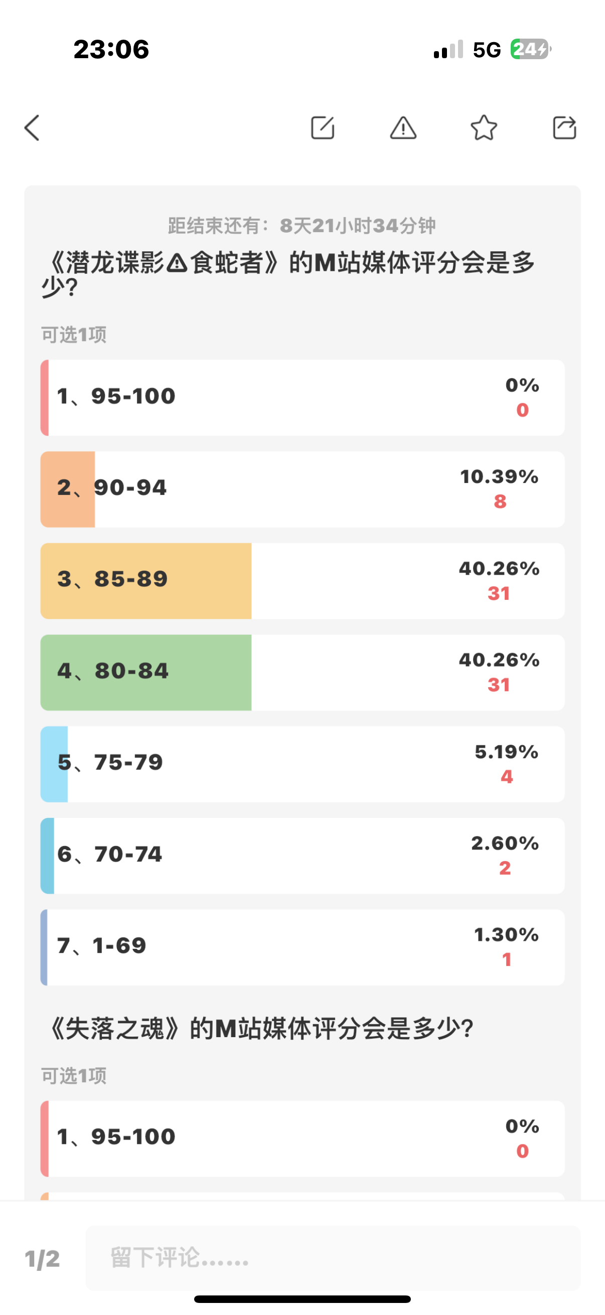Vote for the 1-69 score range
605x1315 pixels.
[302, 947]
